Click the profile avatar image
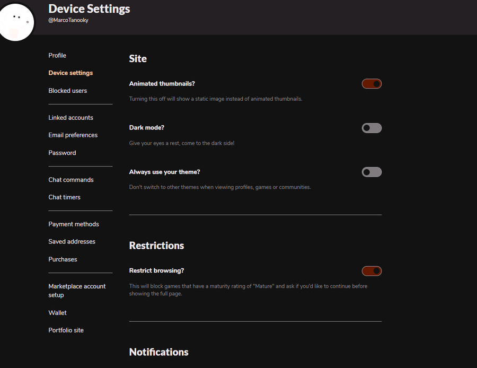 [x=16, y=22]
